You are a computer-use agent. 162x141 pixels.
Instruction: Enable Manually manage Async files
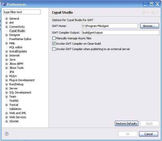(54, 38)
